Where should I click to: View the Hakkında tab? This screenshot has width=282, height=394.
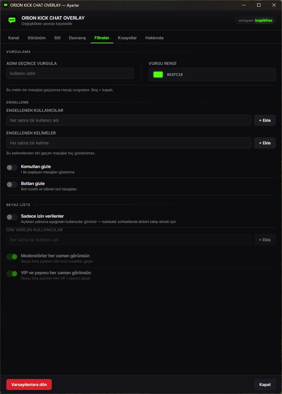(x=154, y=38)
